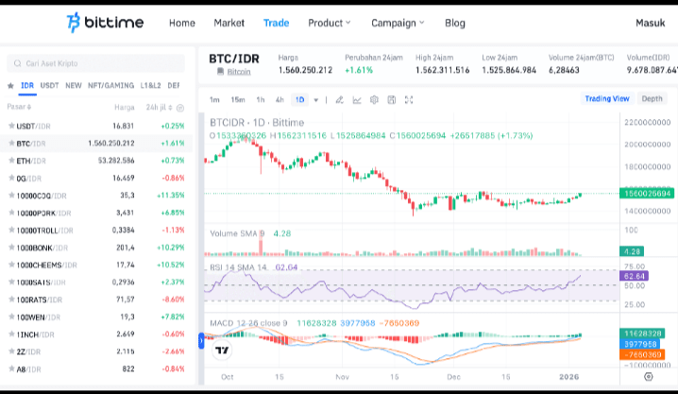
Task: Click the Cari Aset Kripto search field
Action: (x=95, y=63)
